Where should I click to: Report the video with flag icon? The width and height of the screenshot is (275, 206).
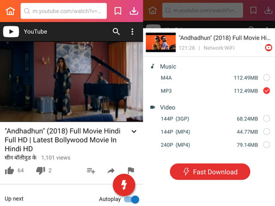tap(131, 170)
